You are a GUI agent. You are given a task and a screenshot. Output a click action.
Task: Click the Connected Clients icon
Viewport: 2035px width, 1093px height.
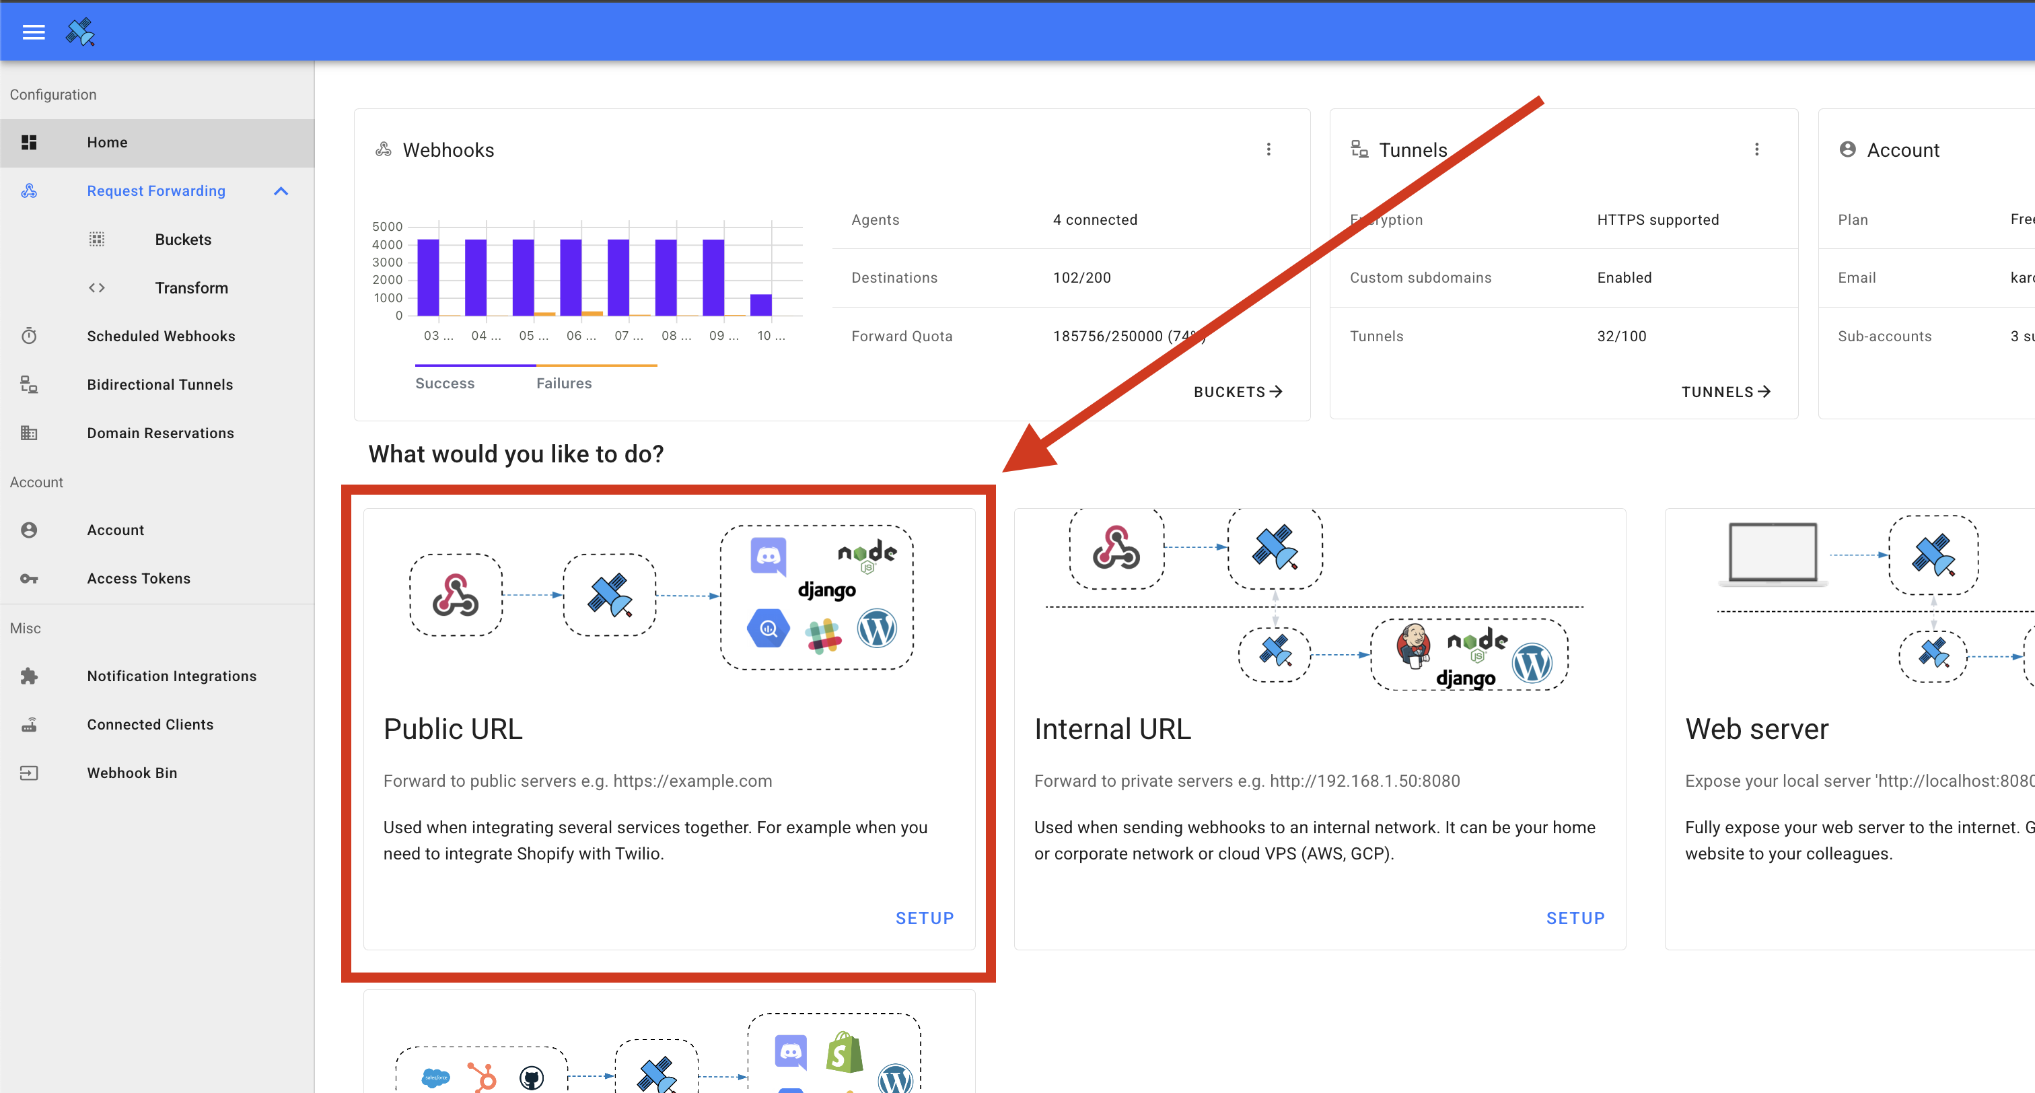[x=28, y=724]
